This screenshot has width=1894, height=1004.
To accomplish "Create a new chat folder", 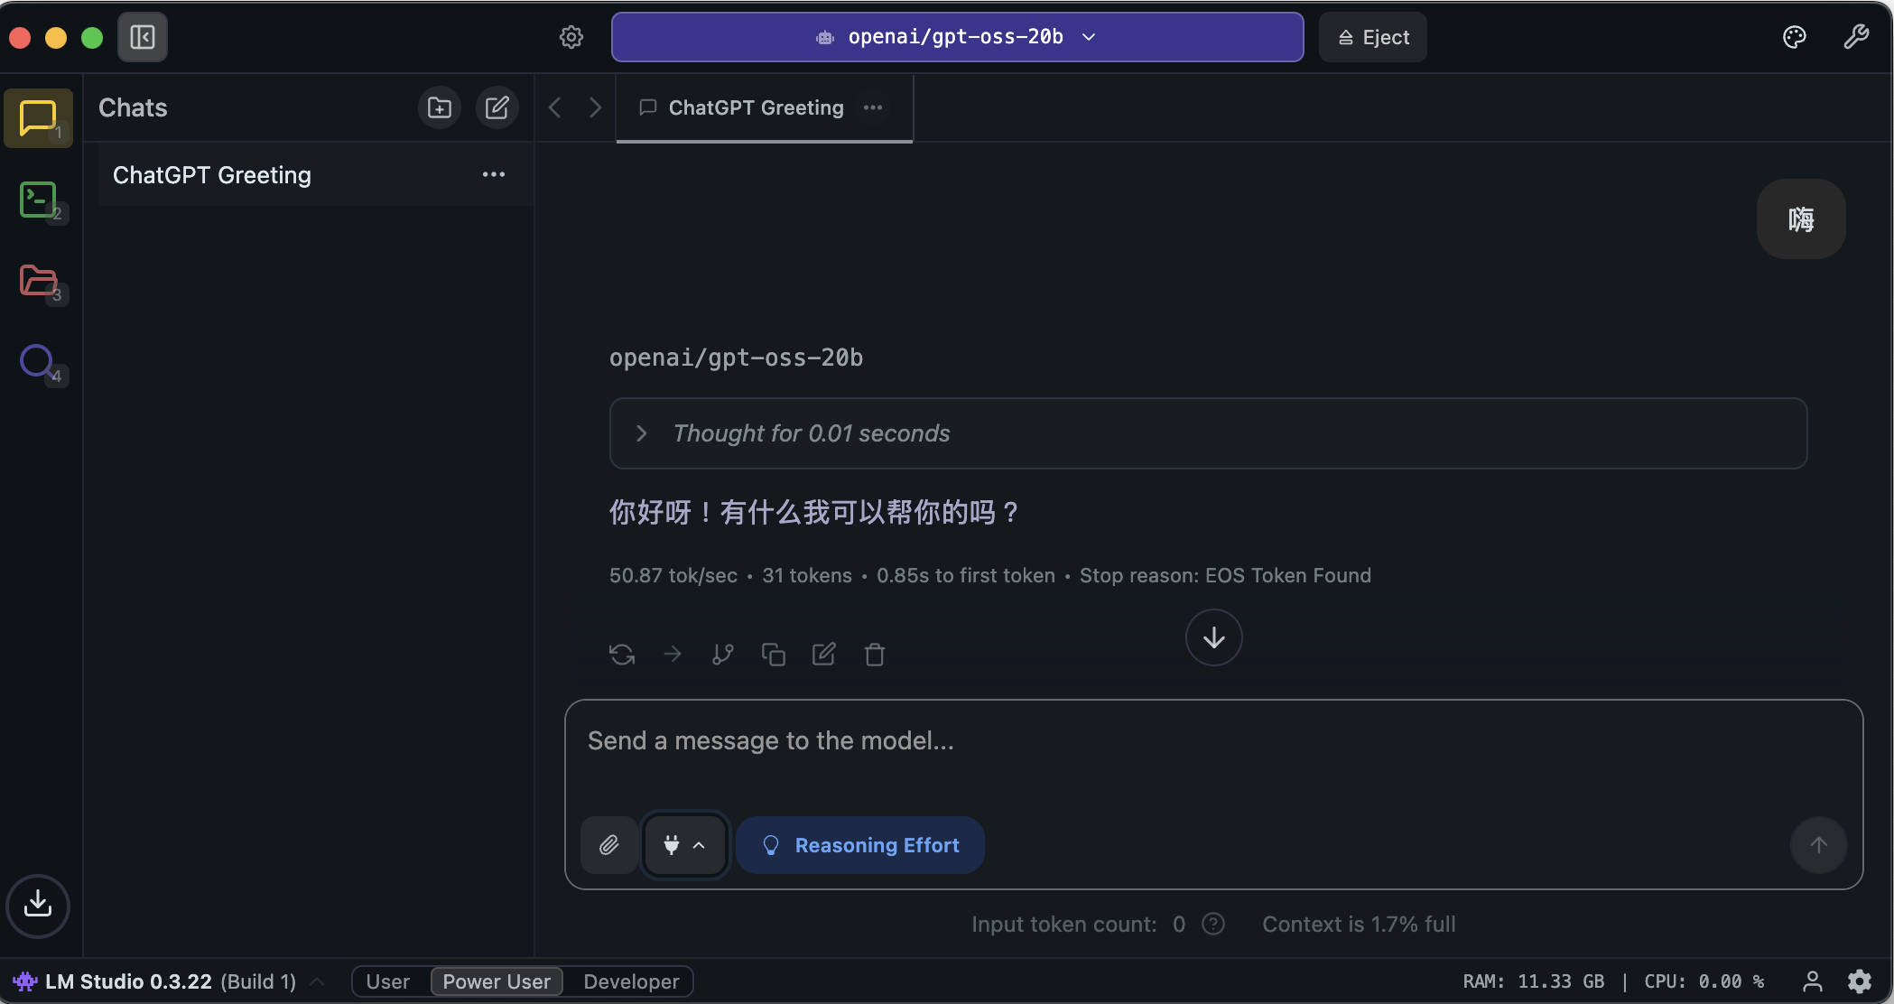I will pos(440,107).
